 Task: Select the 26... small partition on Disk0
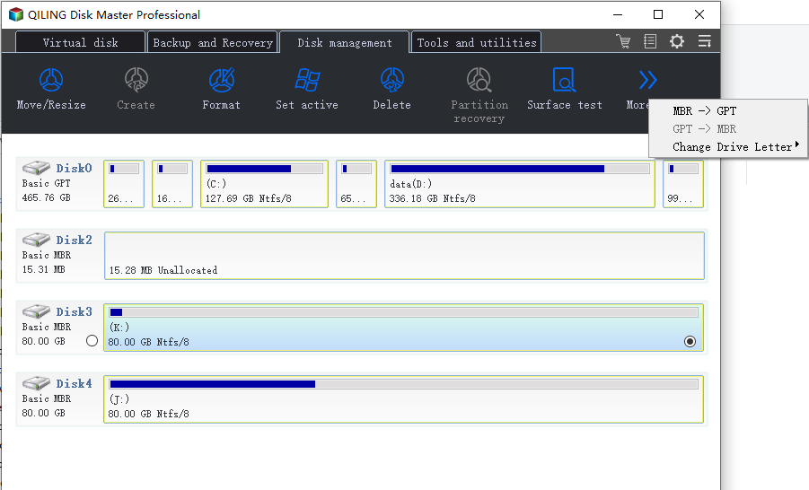pos(124,184)
